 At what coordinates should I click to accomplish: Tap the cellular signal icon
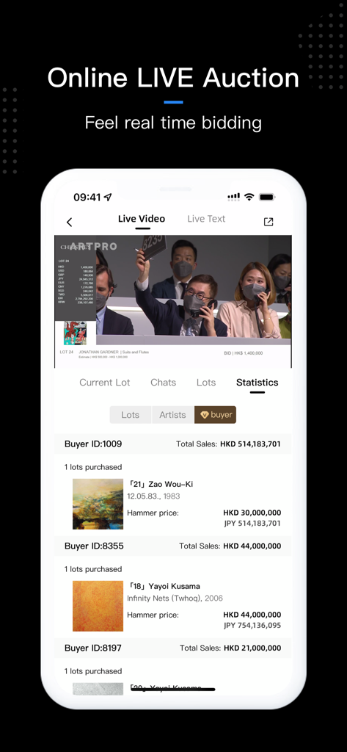[234, 197]
